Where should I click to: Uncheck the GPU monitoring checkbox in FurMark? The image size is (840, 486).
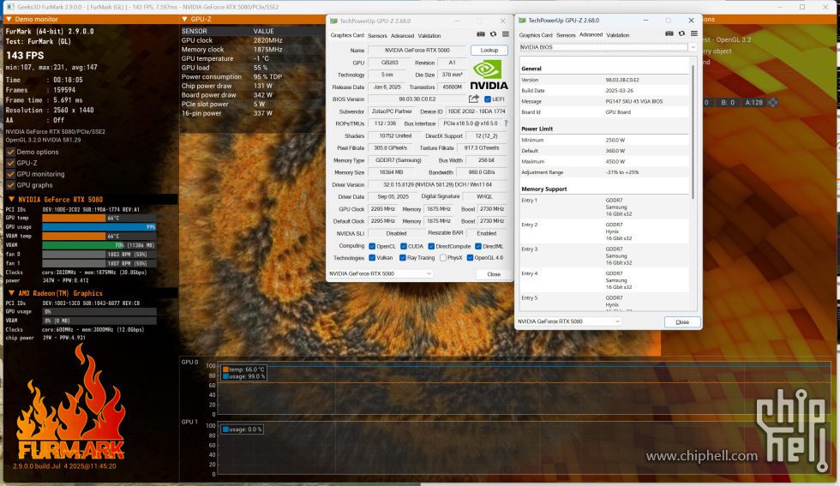click(x=10, y=174)
